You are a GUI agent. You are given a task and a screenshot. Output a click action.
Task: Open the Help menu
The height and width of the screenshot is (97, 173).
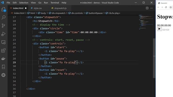[64, 3]
